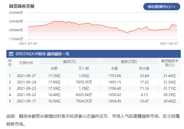Click the 卖出量 sub-column header

(x=144, y=68)
